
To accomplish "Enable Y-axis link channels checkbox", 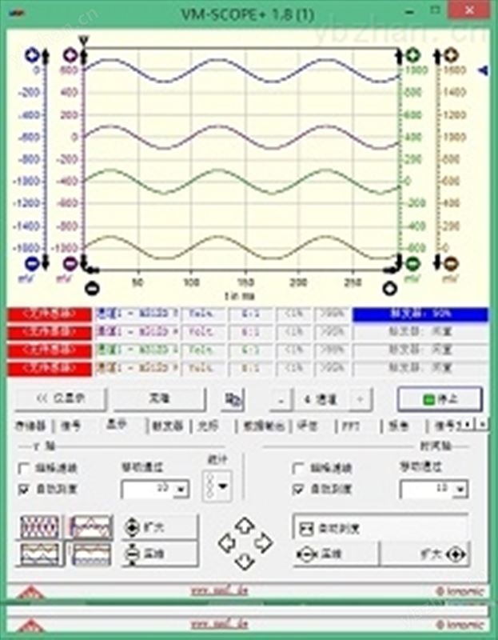I will [24, 469].
